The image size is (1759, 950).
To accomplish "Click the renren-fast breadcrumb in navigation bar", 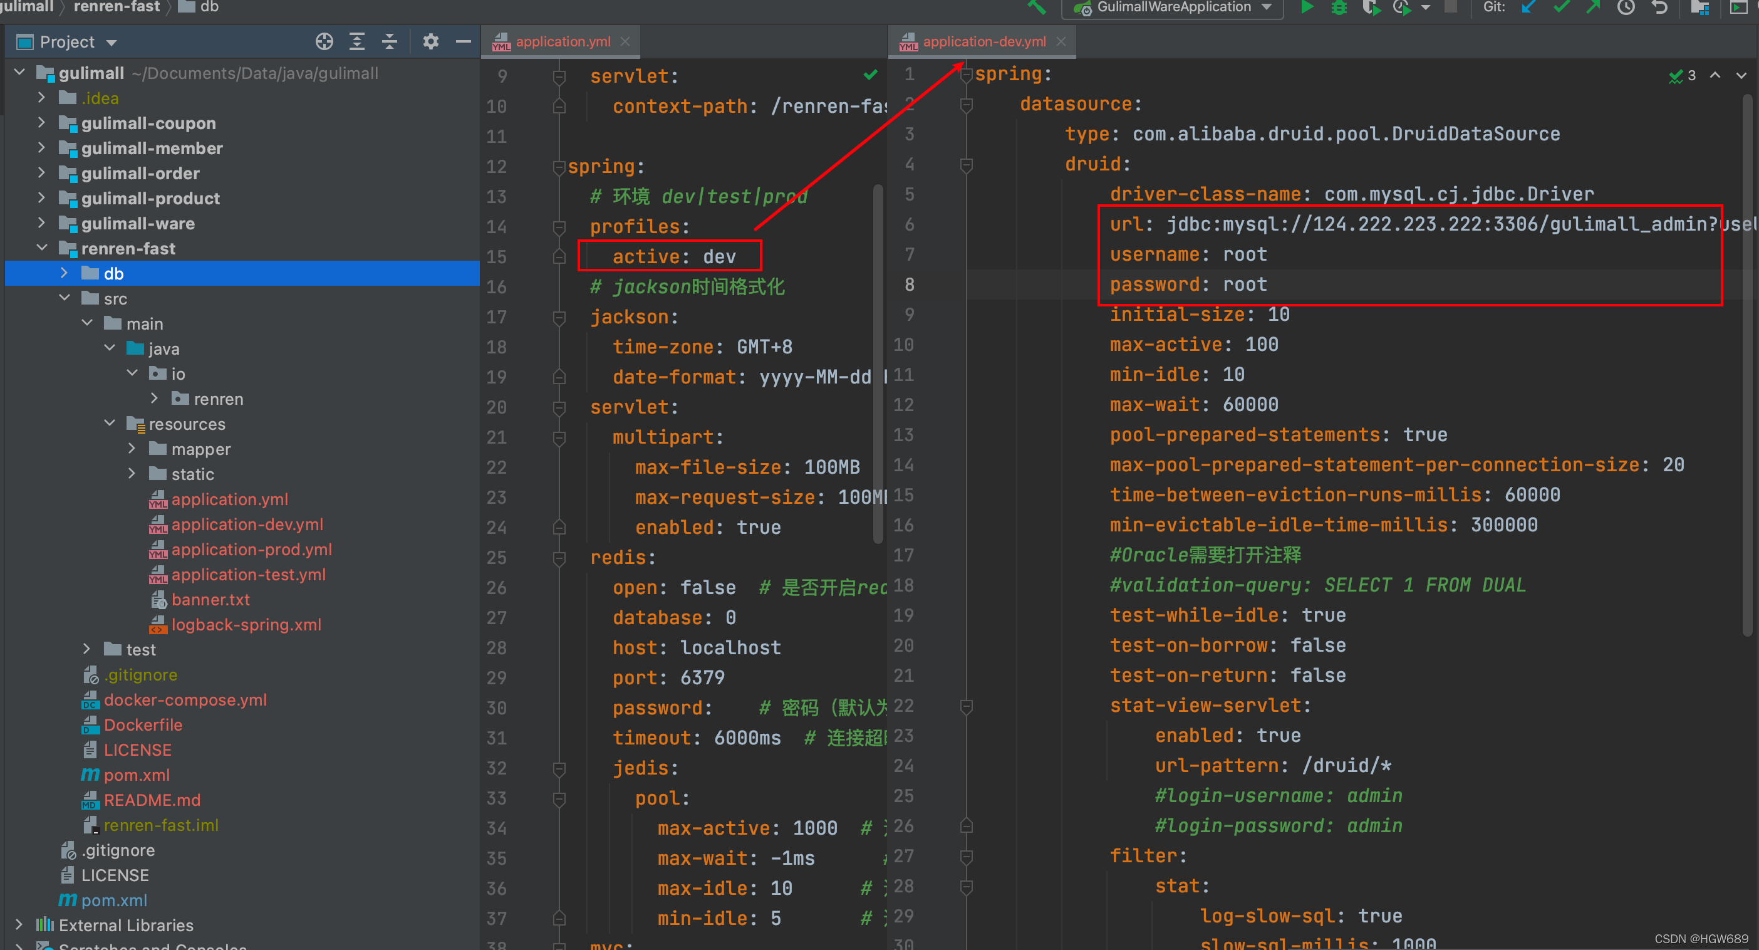I will pyautogui.click(x=117, y=7).
